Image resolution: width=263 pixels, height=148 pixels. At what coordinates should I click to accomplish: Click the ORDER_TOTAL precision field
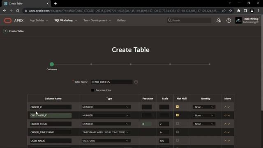coord(147,124)
